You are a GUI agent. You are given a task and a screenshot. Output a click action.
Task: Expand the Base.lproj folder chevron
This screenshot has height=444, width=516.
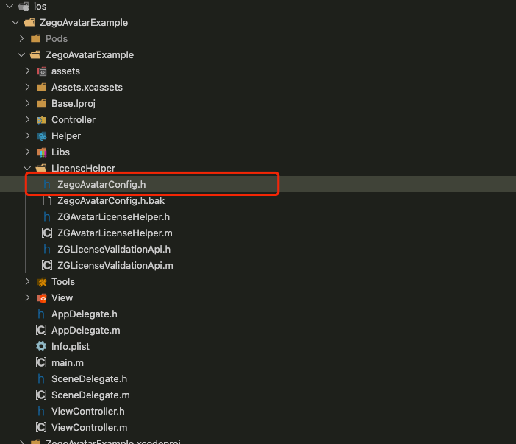tap(27, 104)
